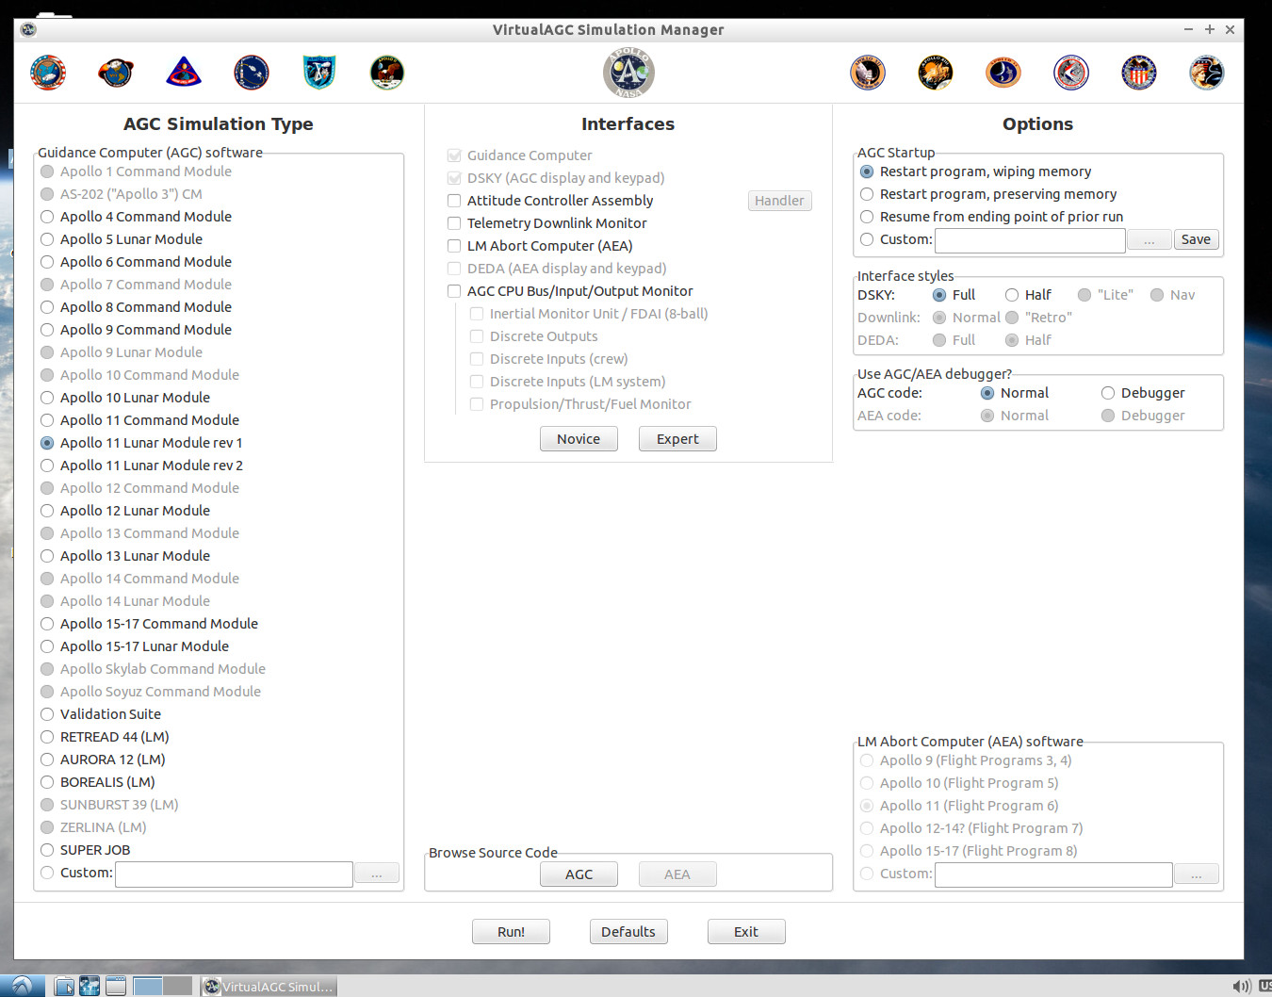Click the Apollo 13 mission patch icon

(936, 73)
